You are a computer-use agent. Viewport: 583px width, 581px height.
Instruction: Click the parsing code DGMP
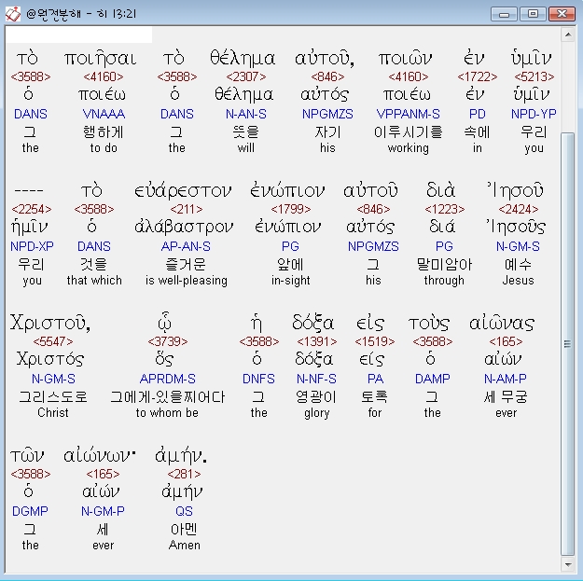click(30, 511)
